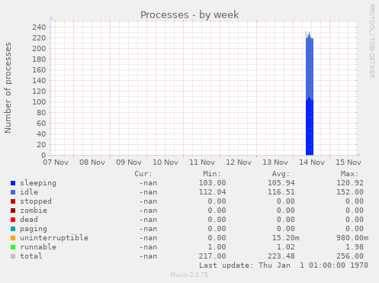Click the 'Max:' column header
This screenshot has width=379, height=283.
pyautogui.click(x=350, y=174)
